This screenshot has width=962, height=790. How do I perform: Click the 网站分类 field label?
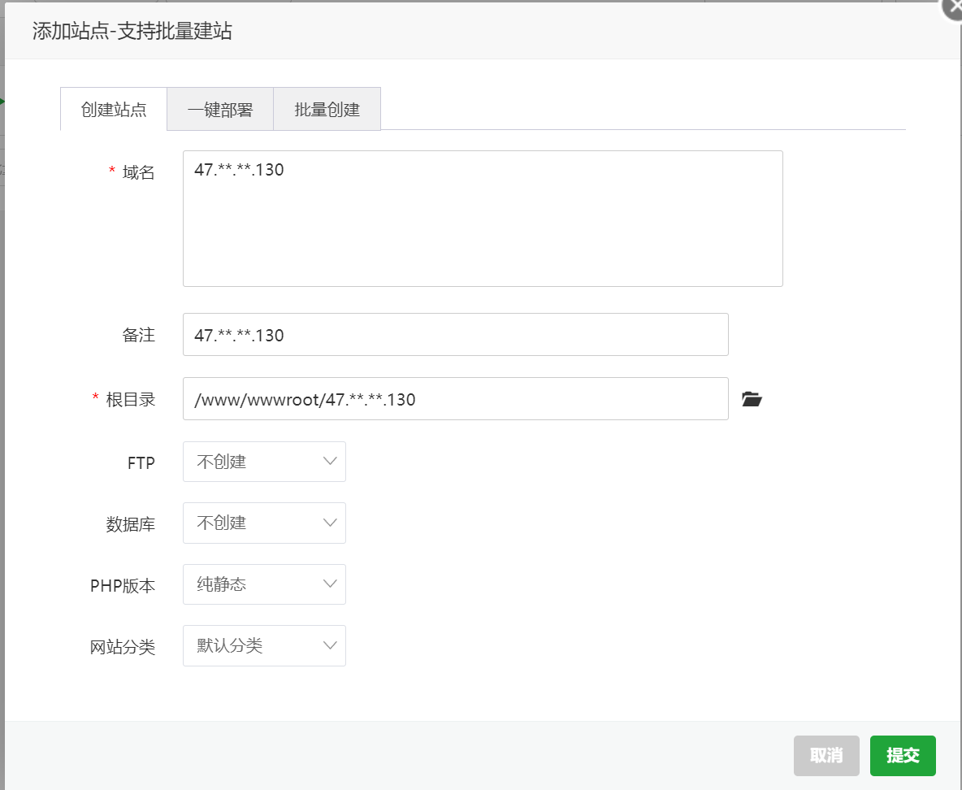tap(123, 647)
